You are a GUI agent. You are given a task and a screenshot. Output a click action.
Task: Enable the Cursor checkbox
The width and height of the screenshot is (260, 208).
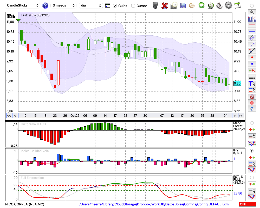[133, 6]
